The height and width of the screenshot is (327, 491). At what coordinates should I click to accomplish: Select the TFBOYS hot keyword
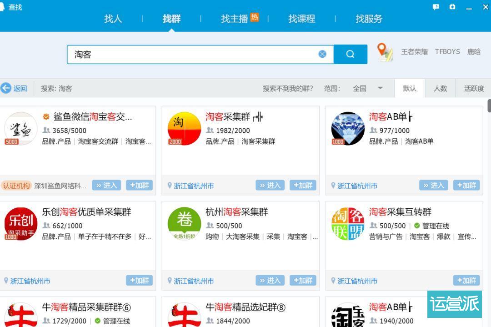(447, 52)
